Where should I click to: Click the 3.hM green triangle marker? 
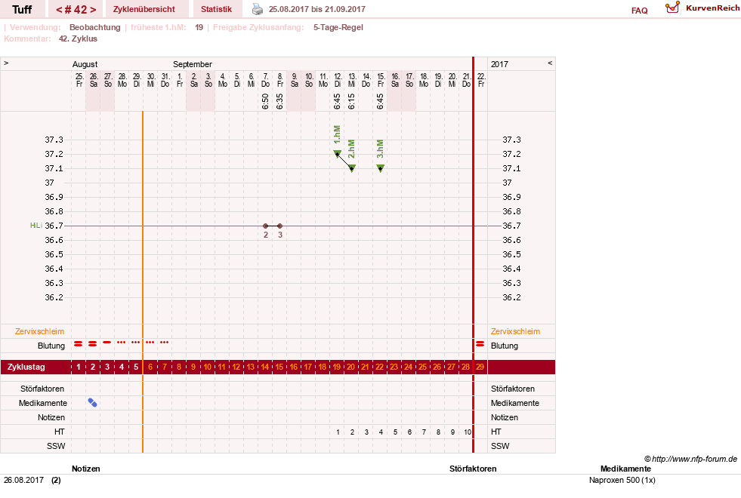point(381,168)
